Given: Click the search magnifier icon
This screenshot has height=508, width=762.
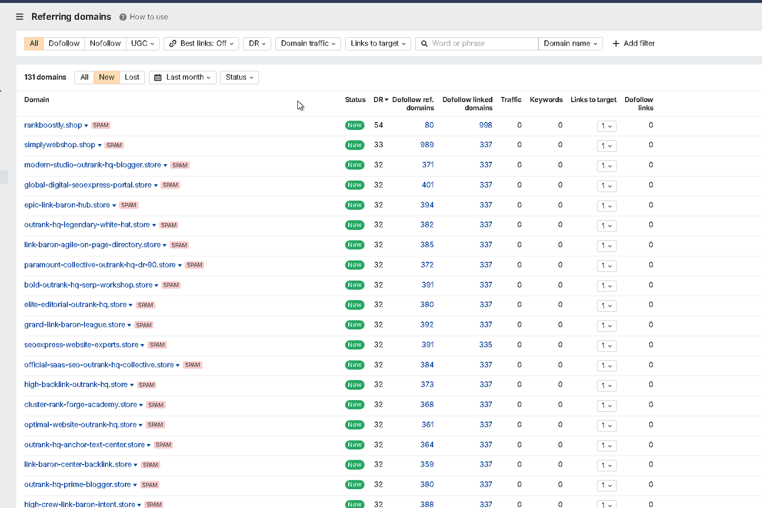Looking at the screenshot, I should click(424, 43).
